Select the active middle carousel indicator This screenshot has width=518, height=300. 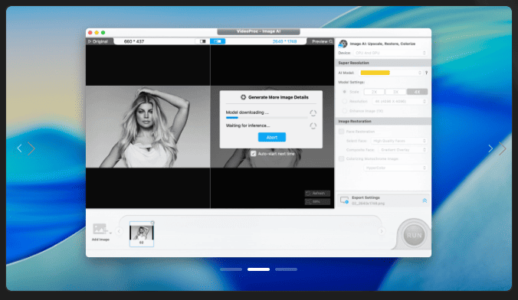pos(259,269)
